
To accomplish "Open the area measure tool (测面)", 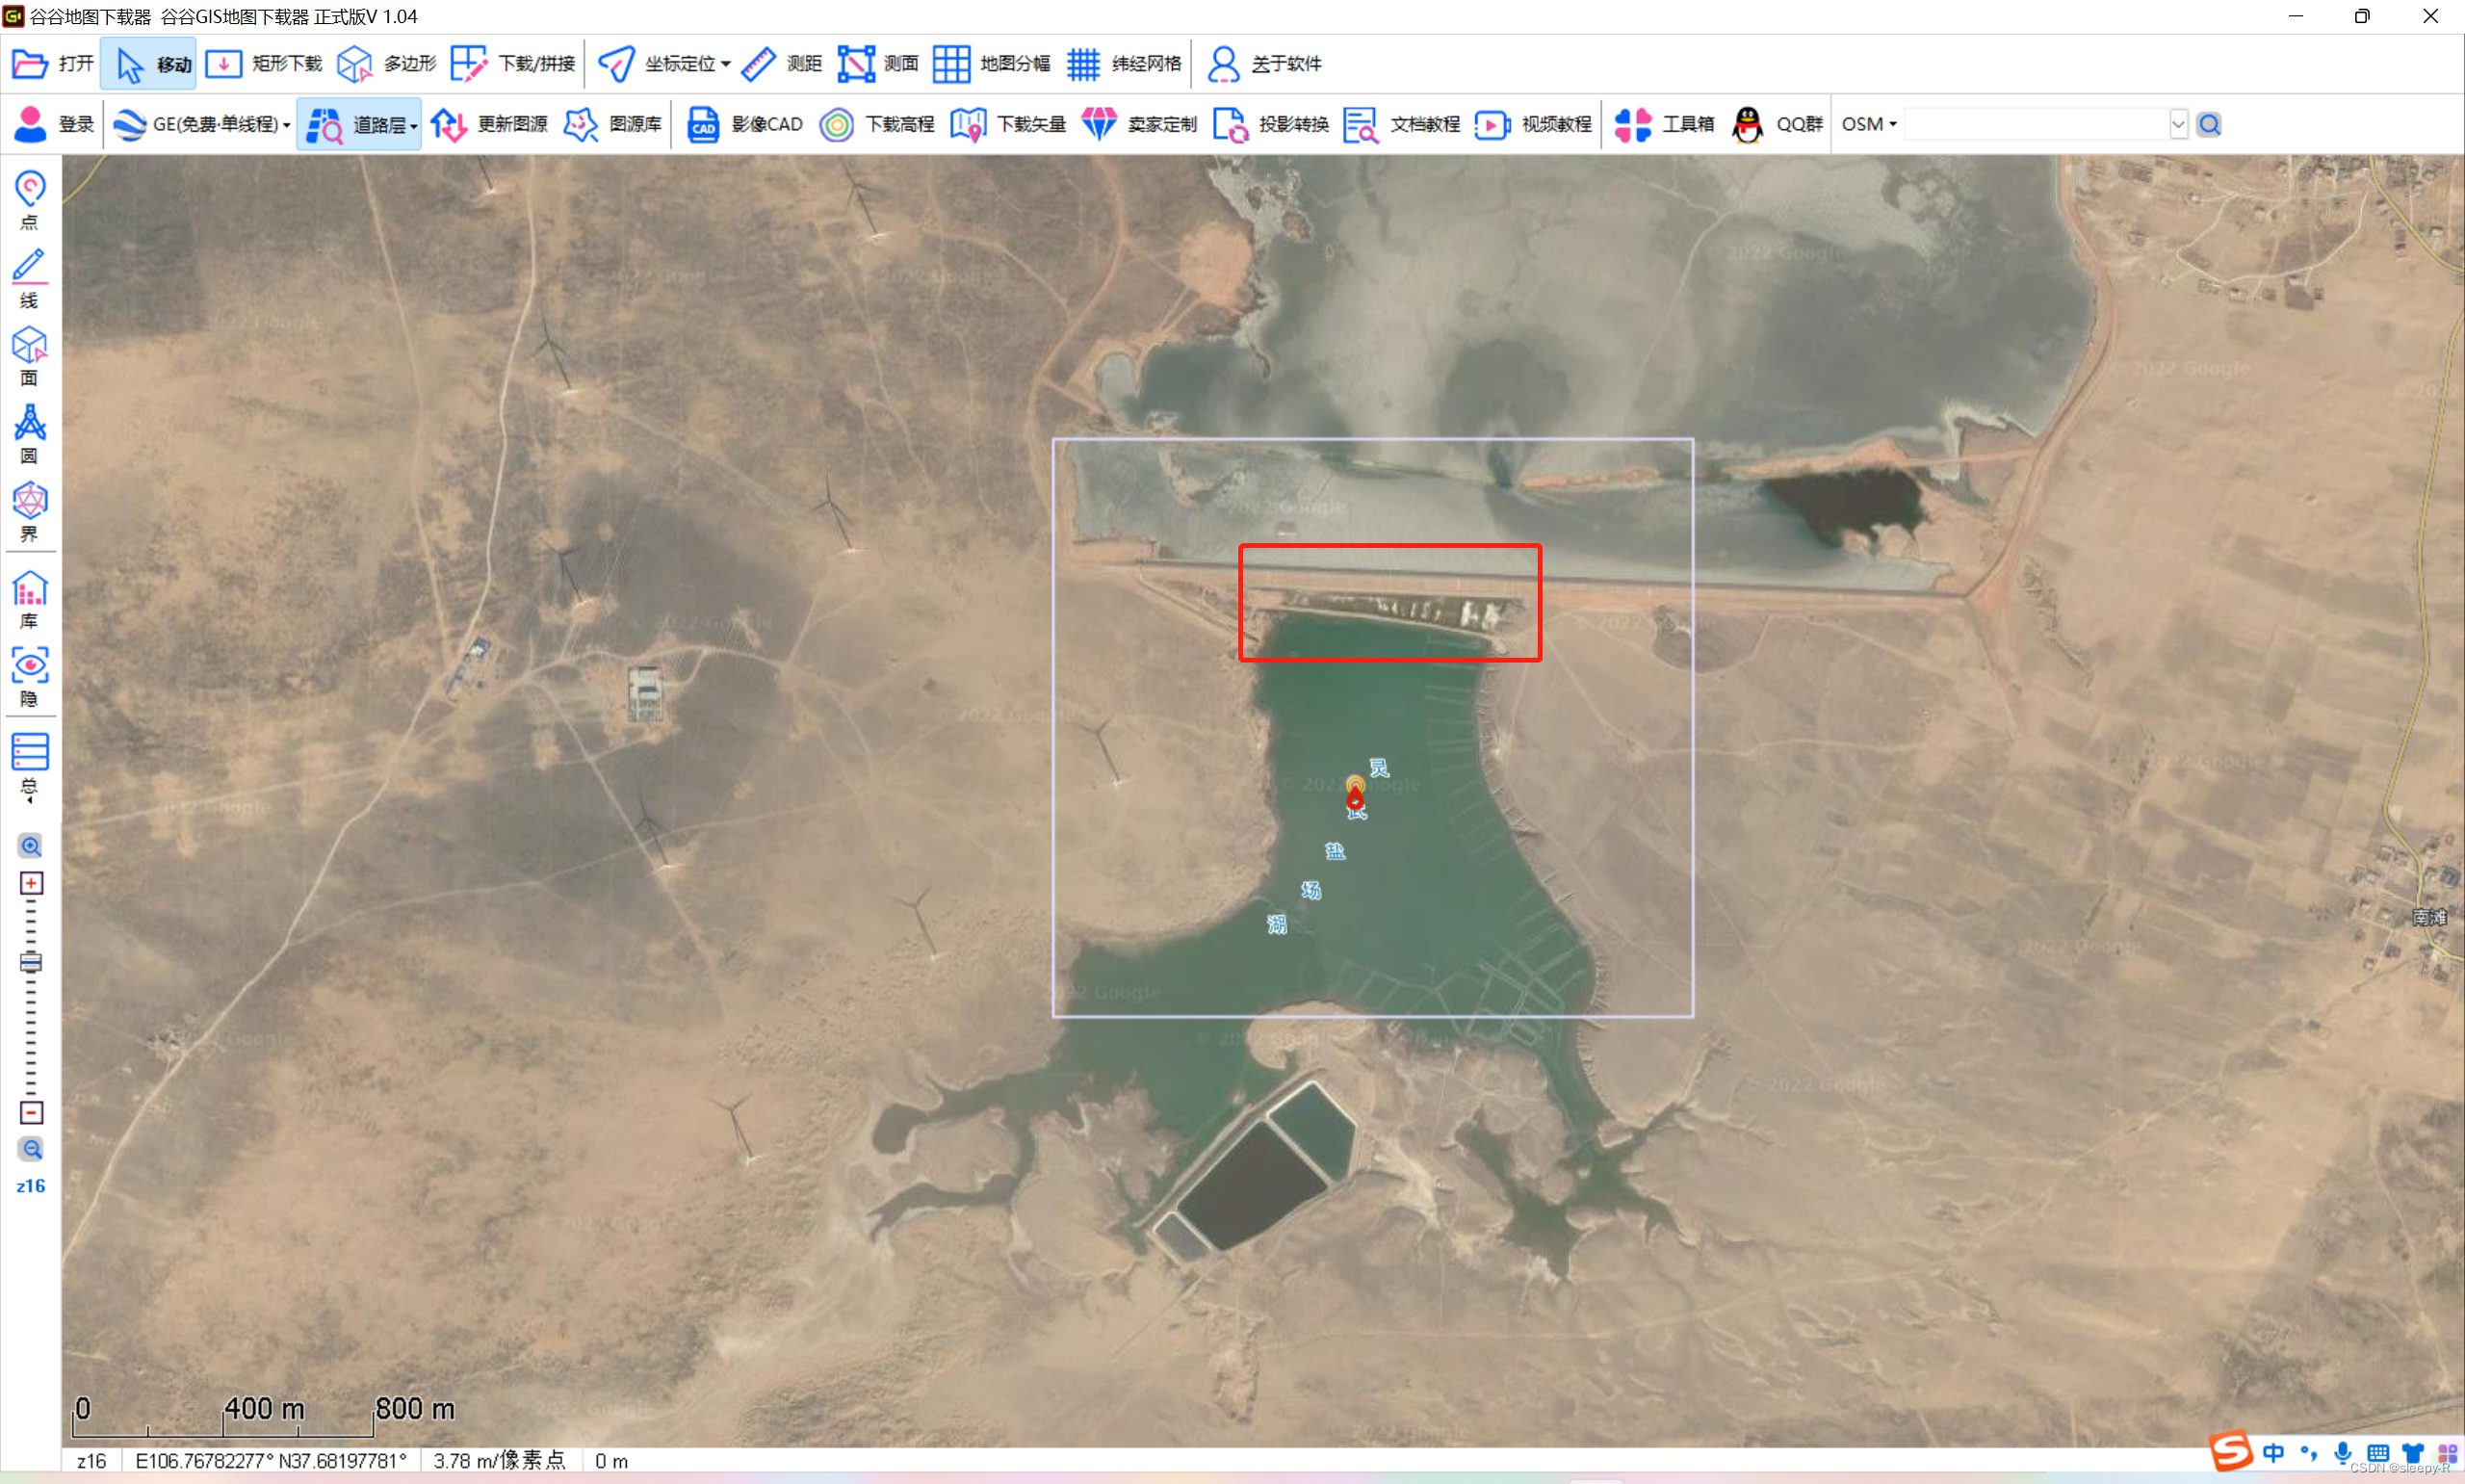I will click(x=879, y=64).
